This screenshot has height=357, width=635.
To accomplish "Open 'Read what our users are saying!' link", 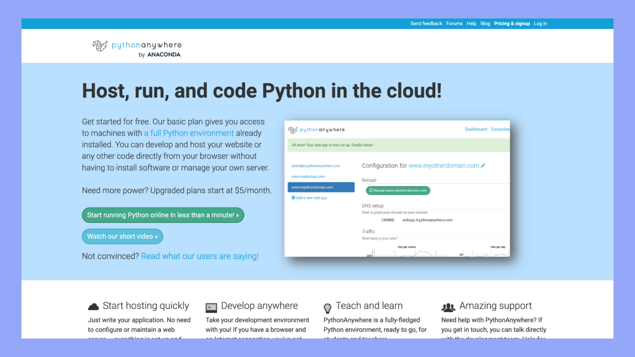I will pos(200,256).
